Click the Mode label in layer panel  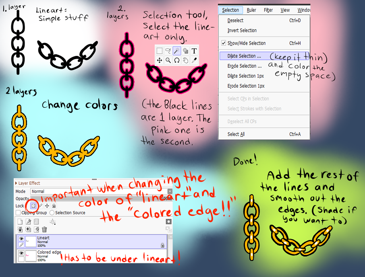pyautogui.click(x=21, y=191)
